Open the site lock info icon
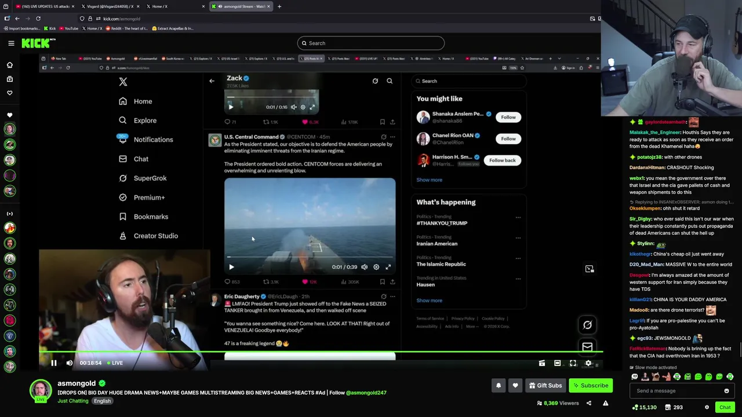The height and width of the screenshot is (417, 742). pos(90,19)
